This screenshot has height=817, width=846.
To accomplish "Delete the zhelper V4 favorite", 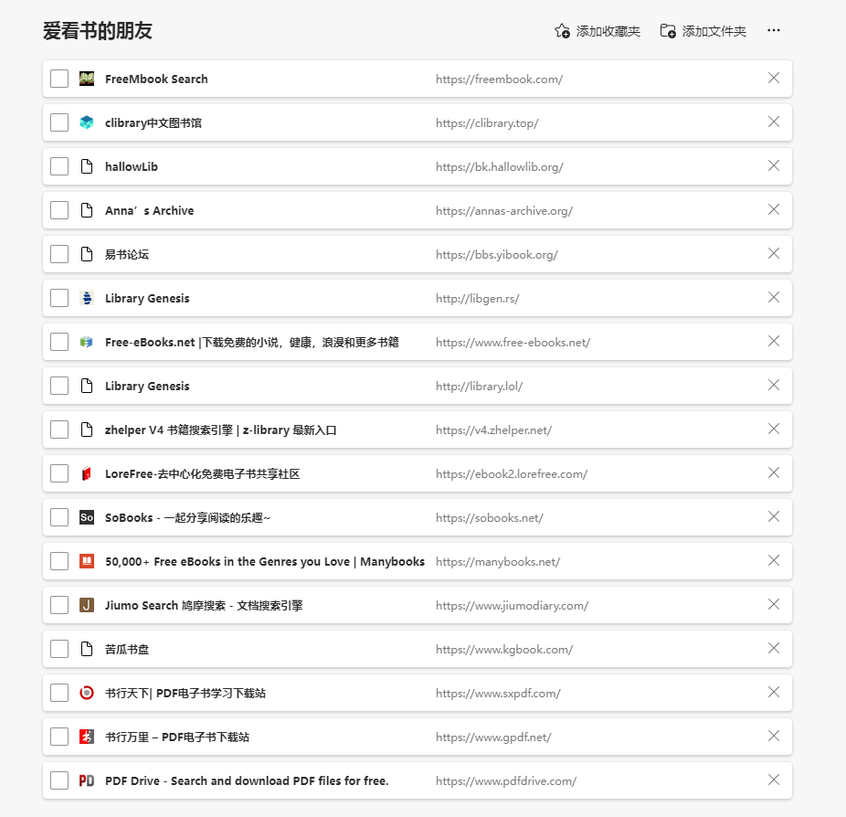I will pyautogui.click(x=774, y=429).
